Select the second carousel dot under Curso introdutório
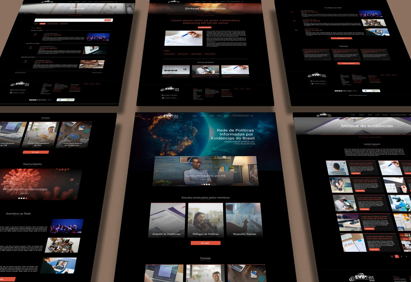411x282 pixels. coord(204,184)
